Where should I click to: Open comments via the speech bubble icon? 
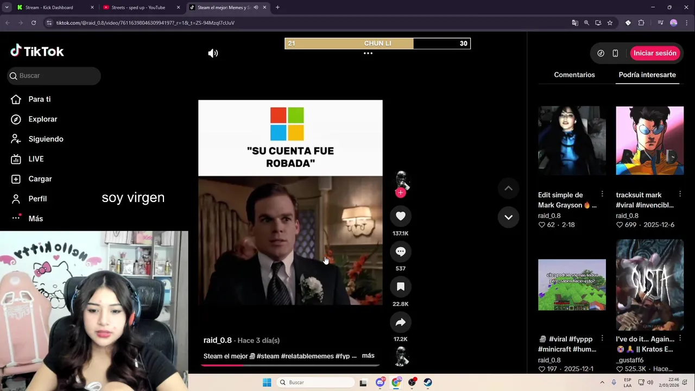point(401,251)
